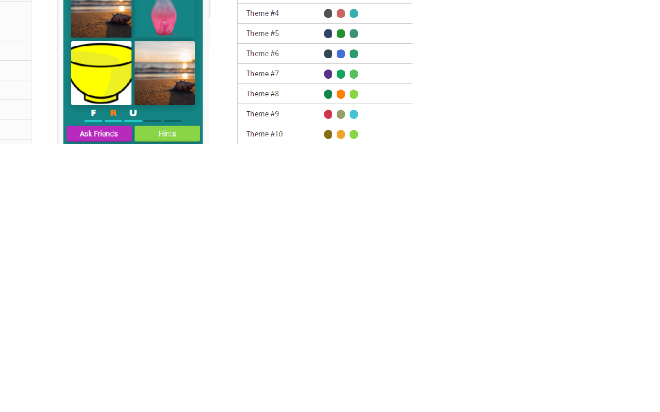Select the Theme #8 row

[325, 94]
